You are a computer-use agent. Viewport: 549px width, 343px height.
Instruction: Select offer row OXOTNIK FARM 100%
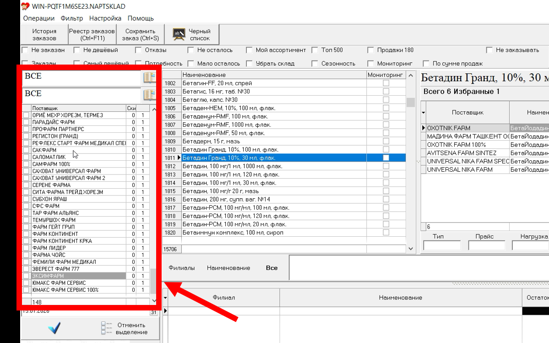pyautogui.click(x=467, y=145)
